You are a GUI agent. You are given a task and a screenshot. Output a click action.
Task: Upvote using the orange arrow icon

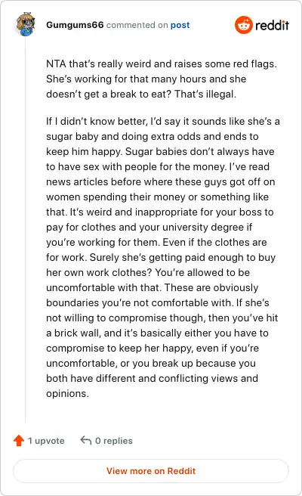19,440
